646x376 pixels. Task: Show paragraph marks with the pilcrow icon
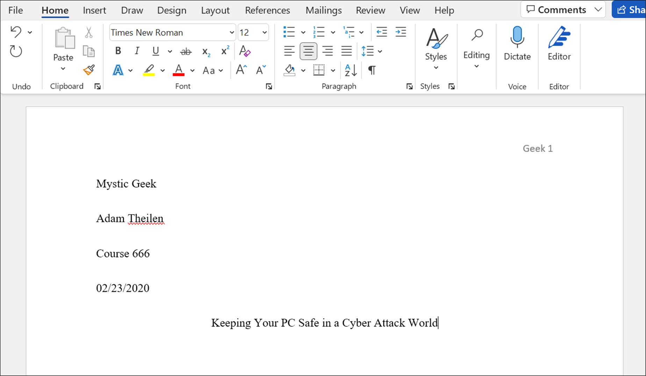point(372,70)
